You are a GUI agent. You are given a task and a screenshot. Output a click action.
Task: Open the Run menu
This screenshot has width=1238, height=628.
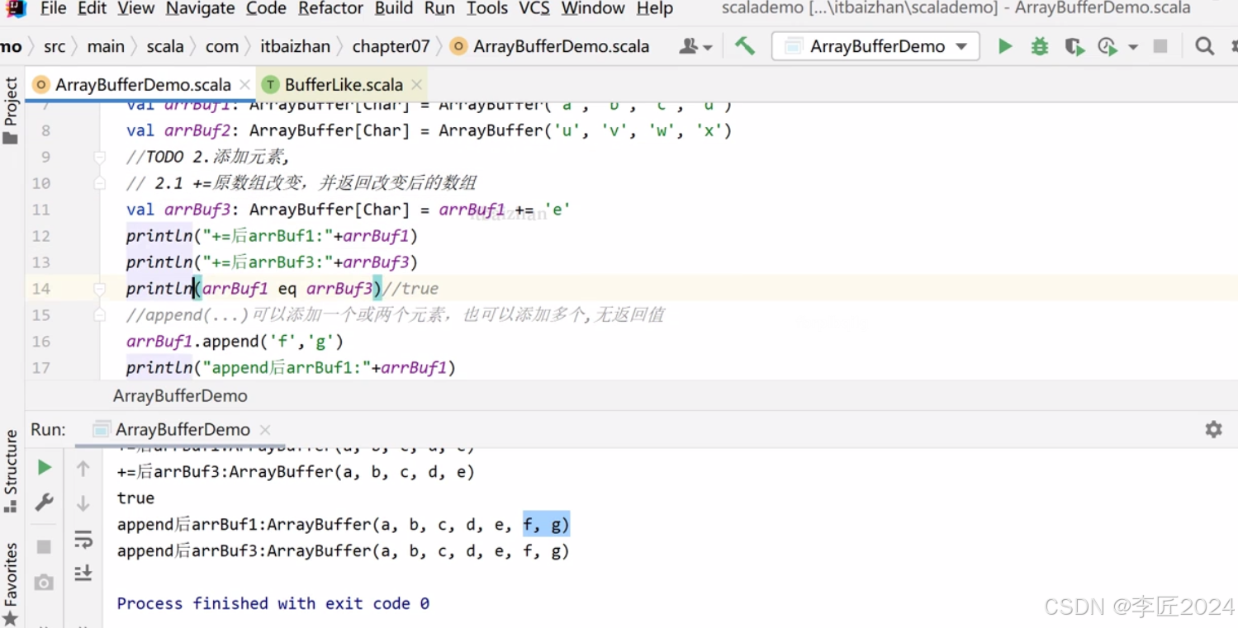pyautogui.click(x=439, y=8)
